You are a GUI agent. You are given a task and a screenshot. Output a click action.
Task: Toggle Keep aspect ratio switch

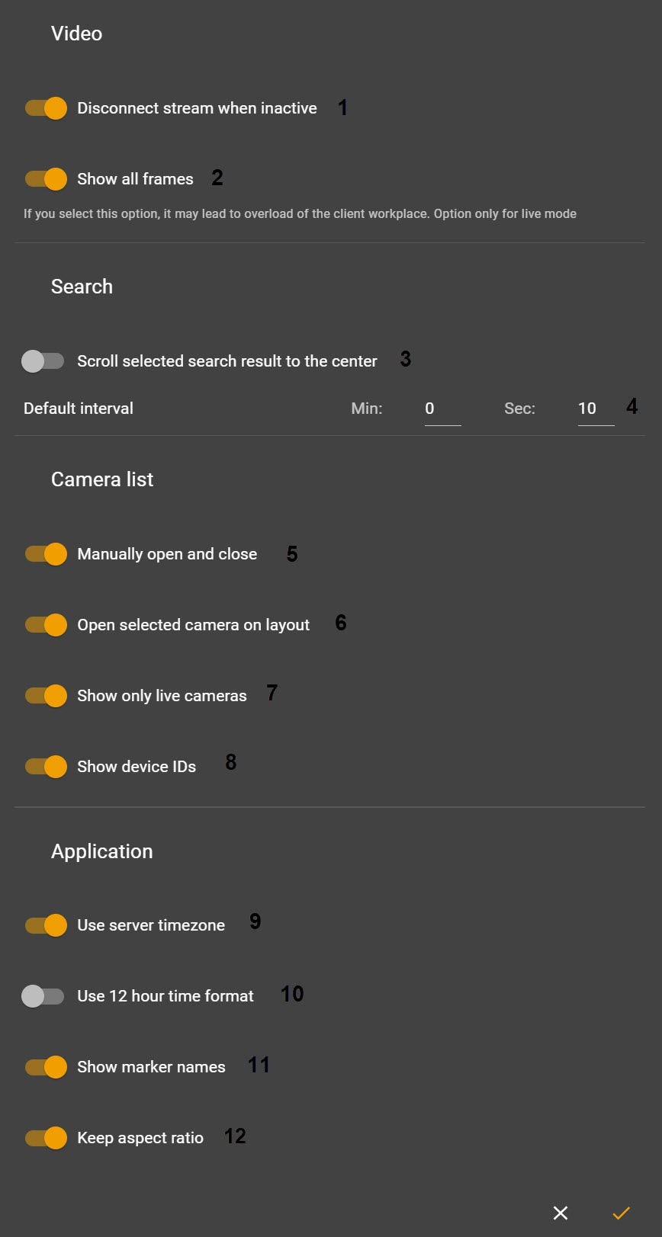(46, 1138)
